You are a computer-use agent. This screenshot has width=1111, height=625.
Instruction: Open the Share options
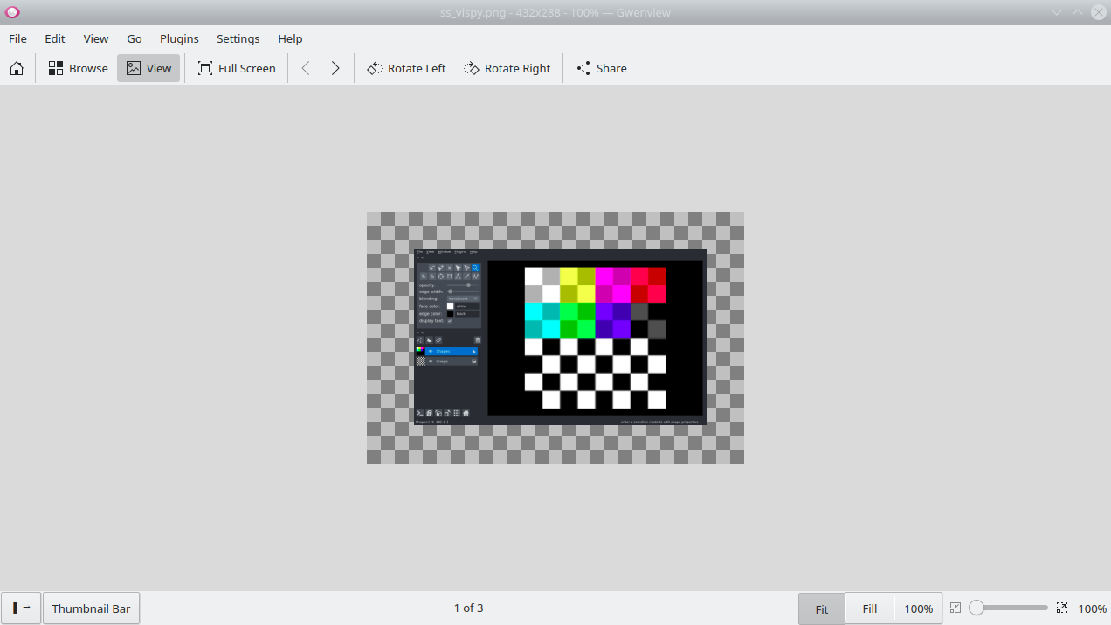(x=601, y=68)
